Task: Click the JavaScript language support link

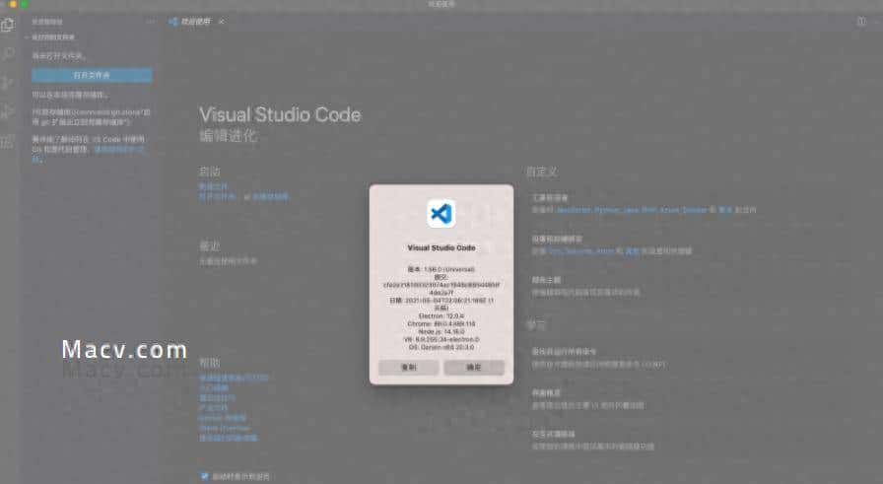Action: [x=574, y=210]
